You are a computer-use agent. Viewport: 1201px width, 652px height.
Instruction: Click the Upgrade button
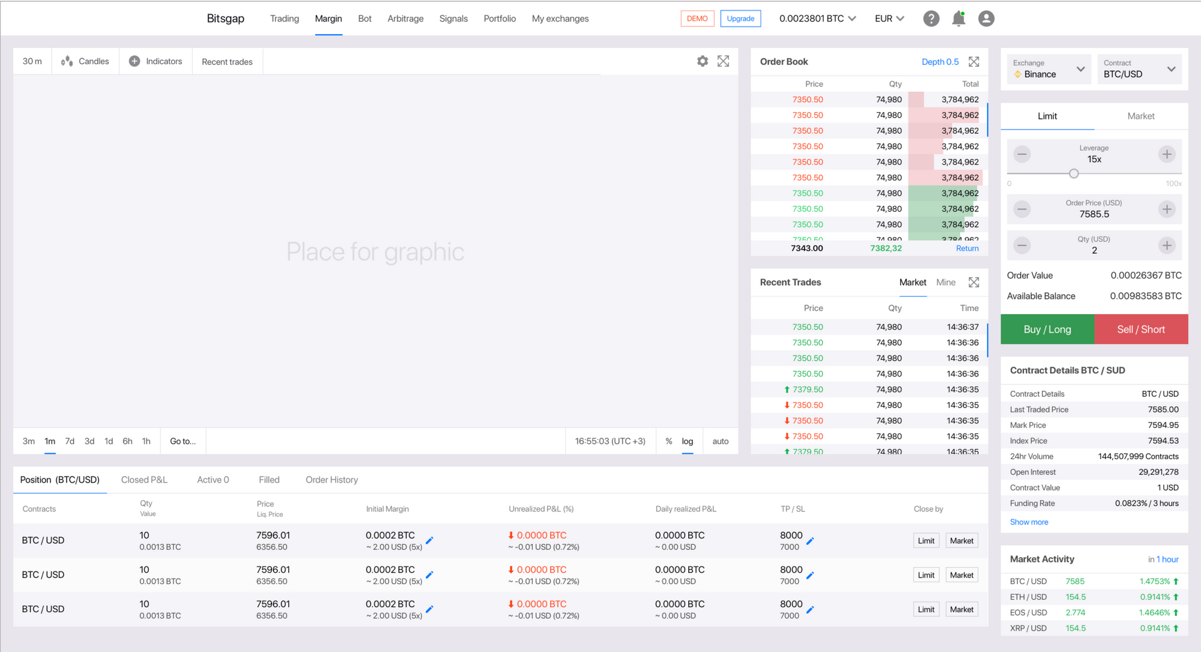tap(740, 19)
